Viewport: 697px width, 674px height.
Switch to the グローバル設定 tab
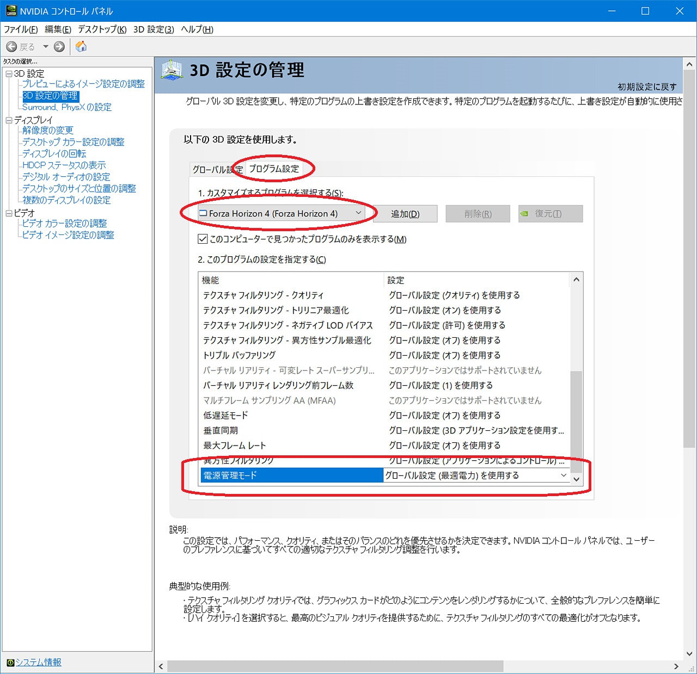pyautogui.click(x=217, y=170)
